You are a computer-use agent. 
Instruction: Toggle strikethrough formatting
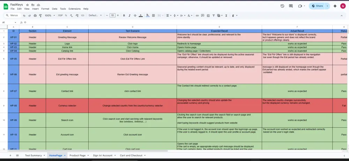tap(135, 16)
